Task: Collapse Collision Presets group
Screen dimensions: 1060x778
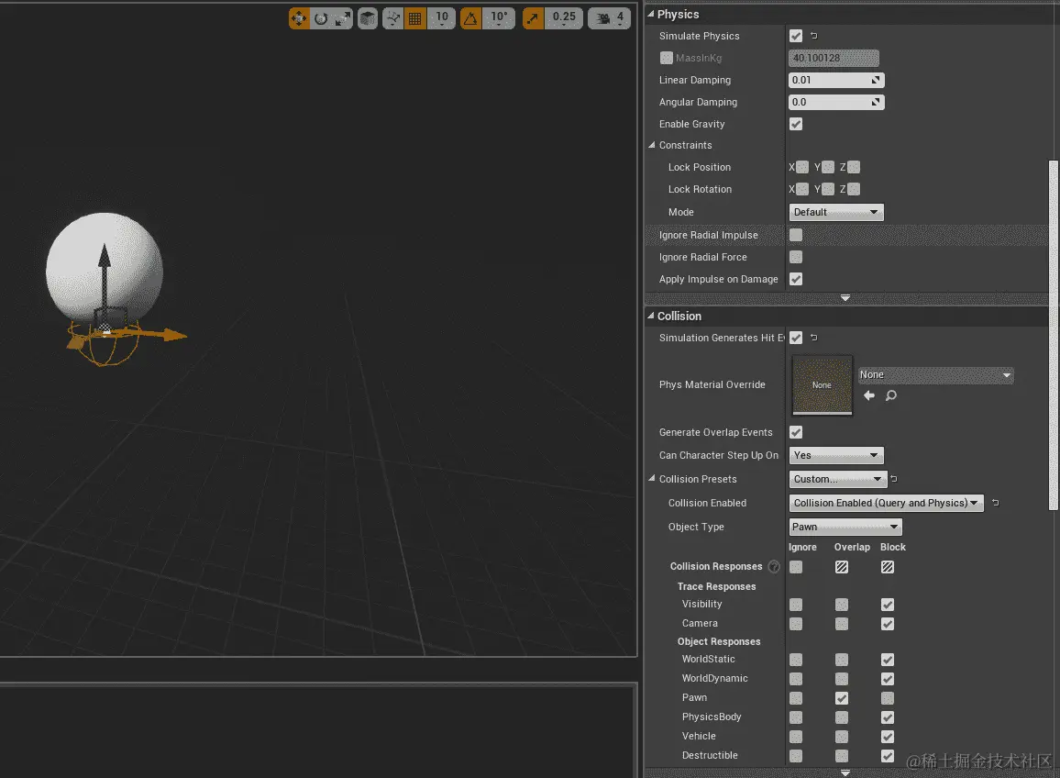Action: coord(652,478)
